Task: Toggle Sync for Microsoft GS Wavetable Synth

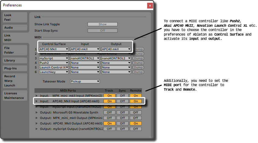Action: point(122,113)
